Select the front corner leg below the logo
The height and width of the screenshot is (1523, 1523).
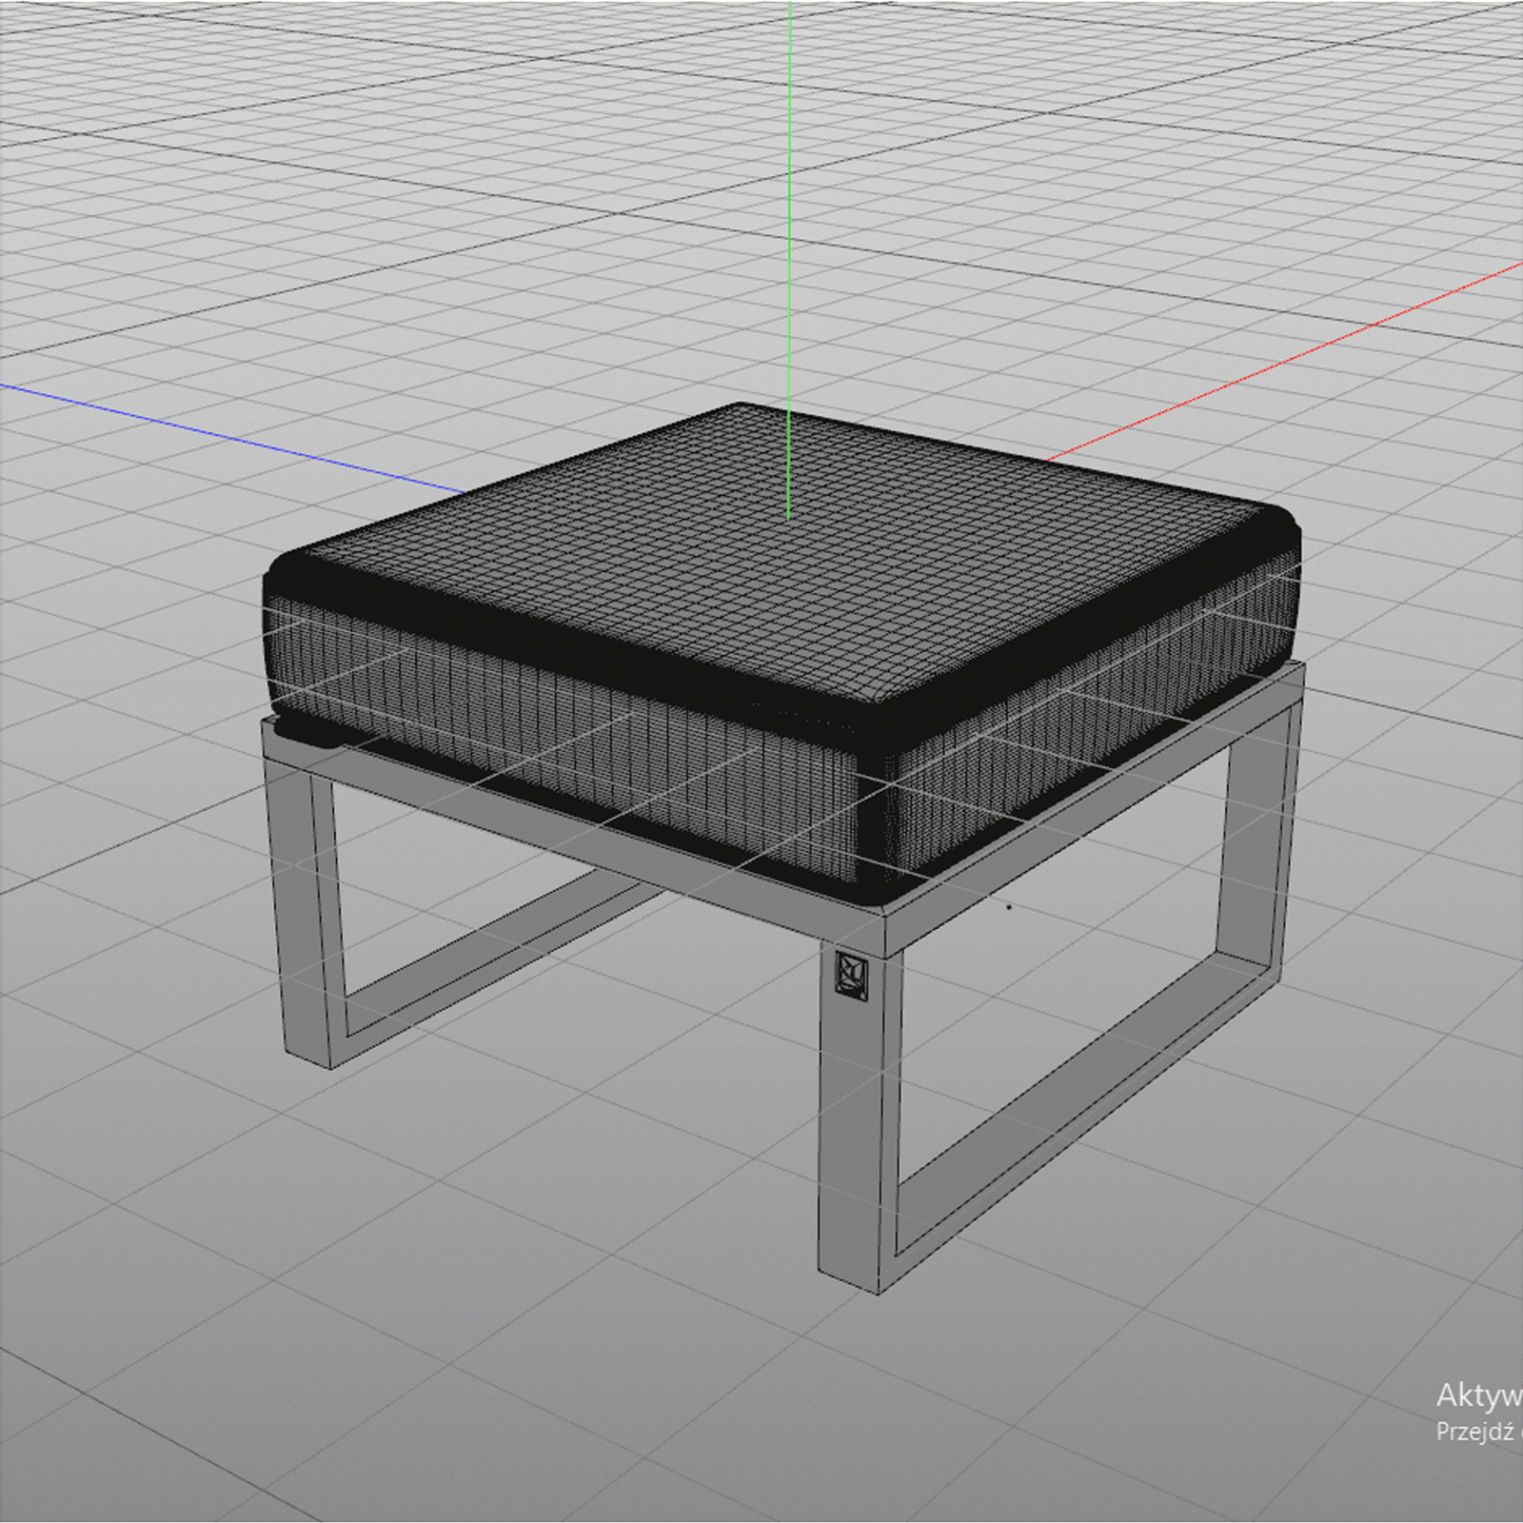tap(857, 1142)
